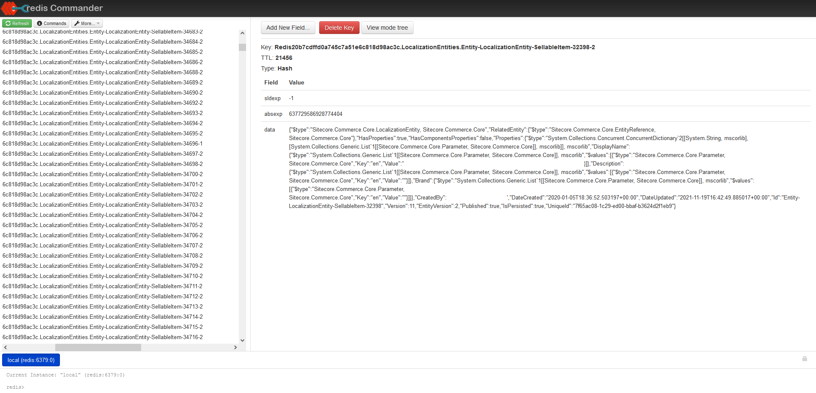This screenshot has width=816, height=393.
Task: Select the local (redis:6379:0) connection tab
Action: tap(31, 360)
